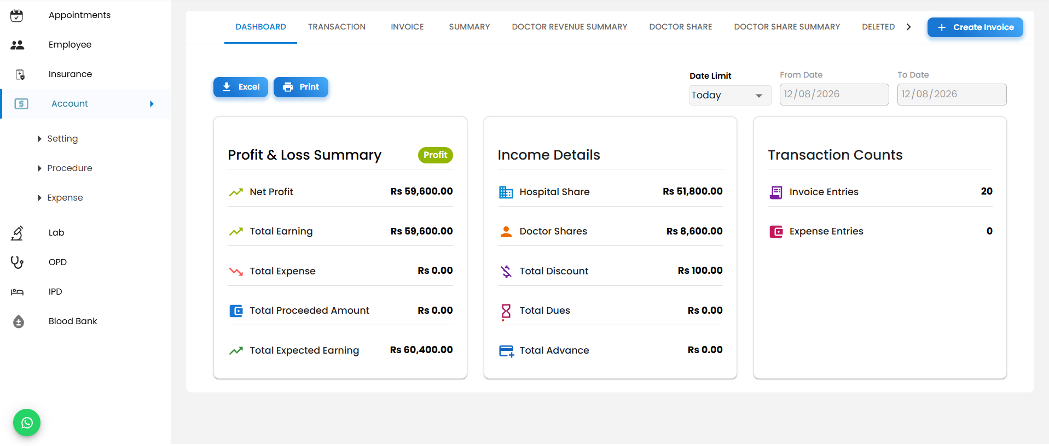Open the Doctor Share Summary tab
Viewport: 1049px width, 446px height.
(787, 27)
